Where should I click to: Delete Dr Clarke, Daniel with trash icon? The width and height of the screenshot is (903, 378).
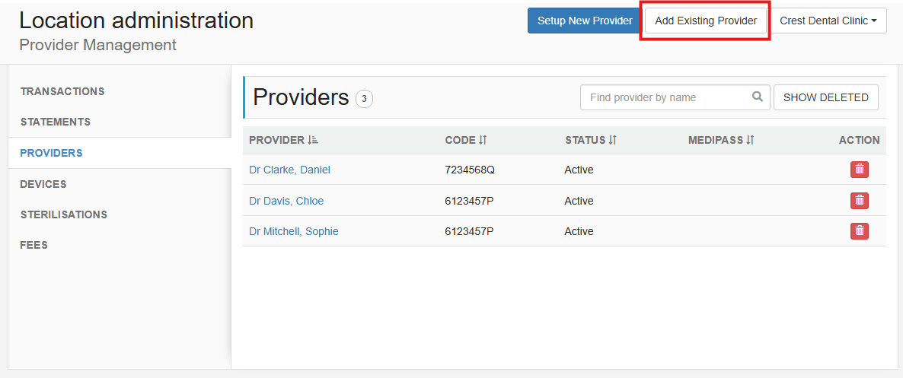[860, 170]
